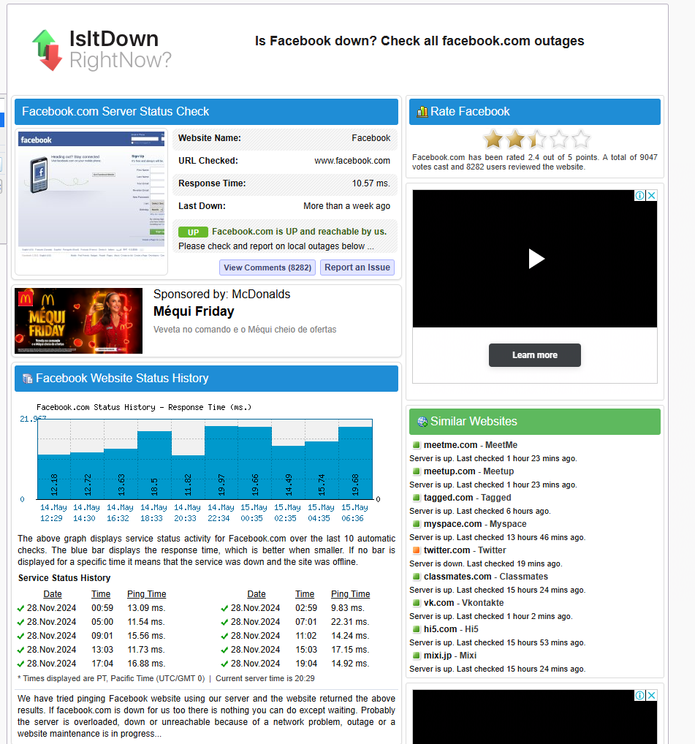Click the third rating star

(x=537, y=140)
